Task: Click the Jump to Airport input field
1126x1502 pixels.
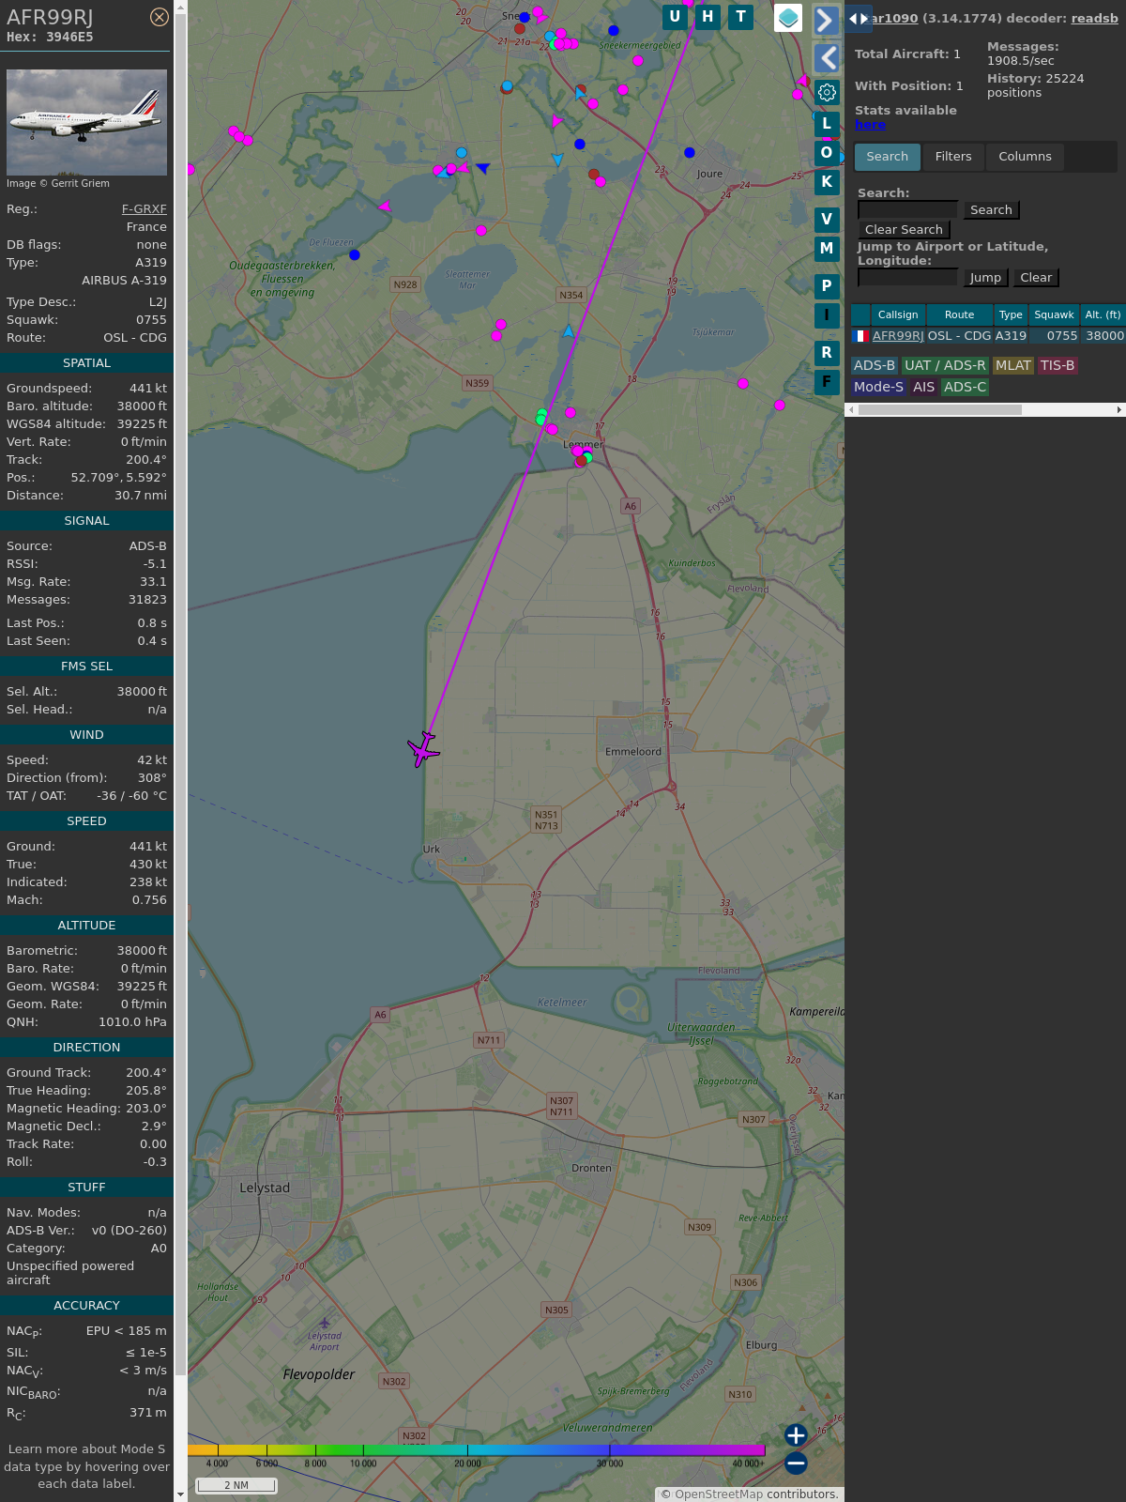Action: pyautogui.click(x=907, y=278)
